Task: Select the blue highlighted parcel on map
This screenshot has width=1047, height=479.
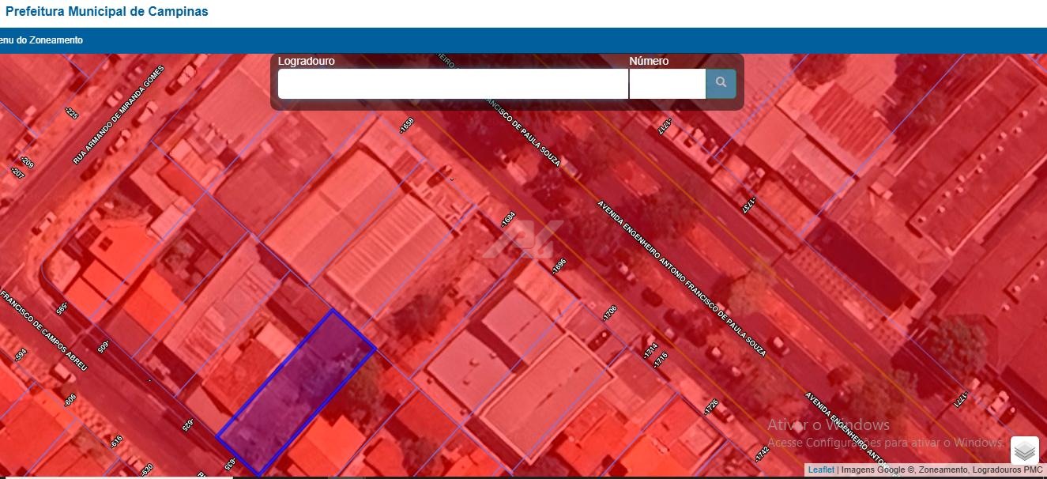Action: coord(296,391)
